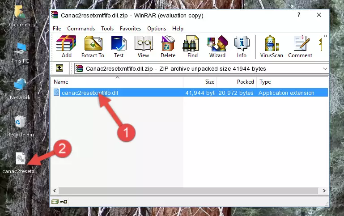
Task: Show archive Info
Action: (x=242, y=47)
